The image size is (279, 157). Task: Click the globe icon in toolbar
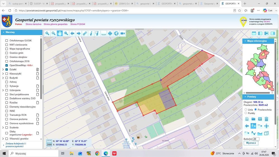pyautogui.click(x=116, y=33)
